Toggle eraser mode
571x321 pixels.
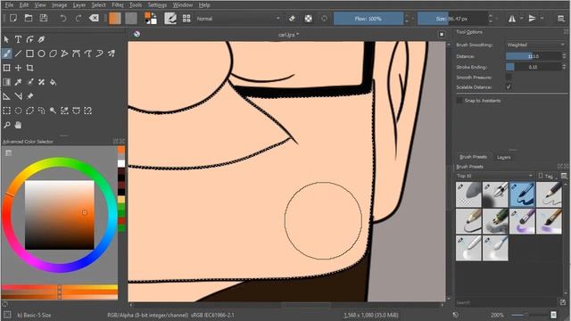tap(292, 18)
